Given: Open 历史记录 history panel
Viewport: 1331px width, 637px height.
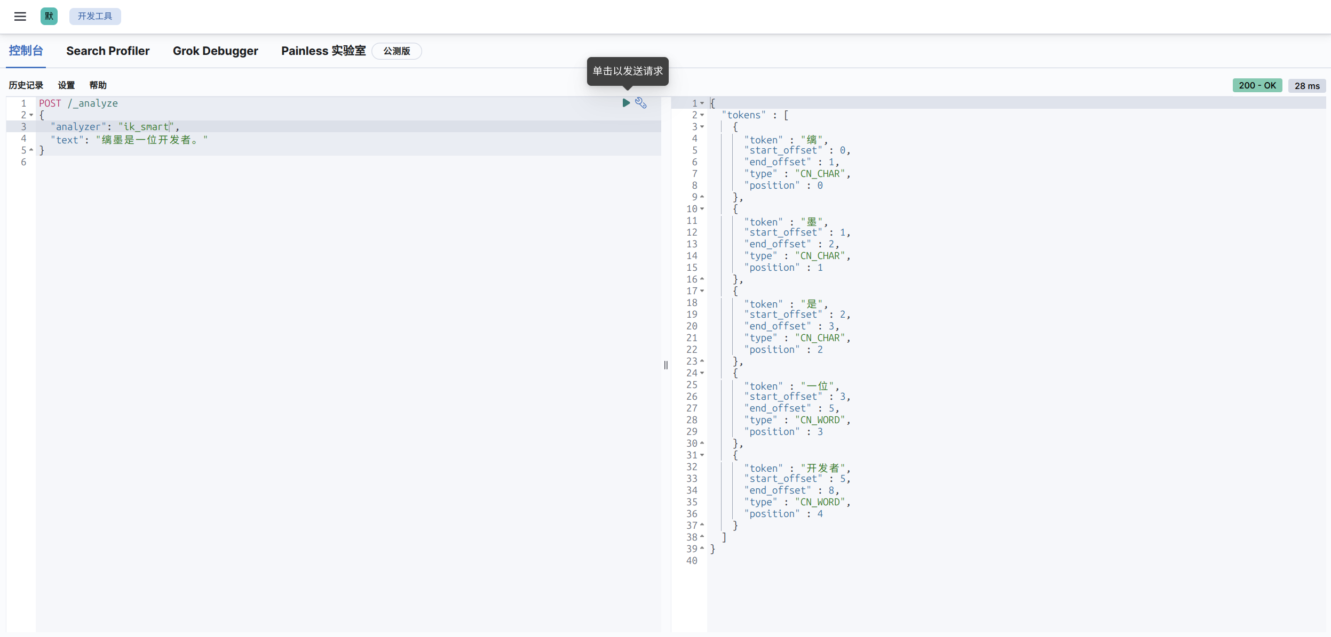Looking at the screenshot, I should [x=26, y=85].
